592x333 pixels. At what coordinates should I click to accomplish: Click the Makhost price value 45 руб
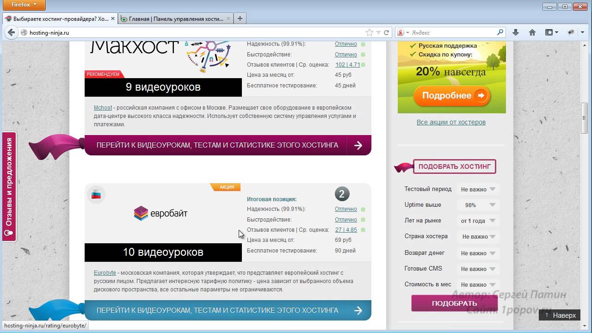click(344, 75)
